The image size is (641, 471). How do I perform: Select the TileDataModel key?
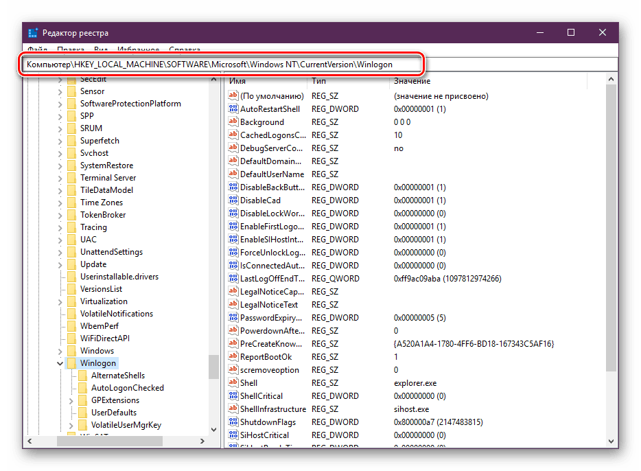[106, 189]
